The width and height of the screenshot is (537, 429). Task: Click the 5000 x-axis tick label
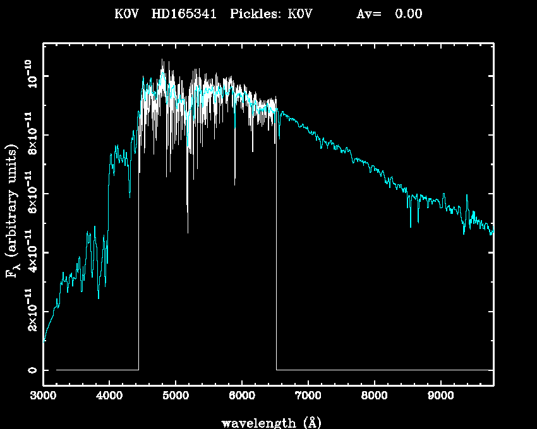click(176, 397)
